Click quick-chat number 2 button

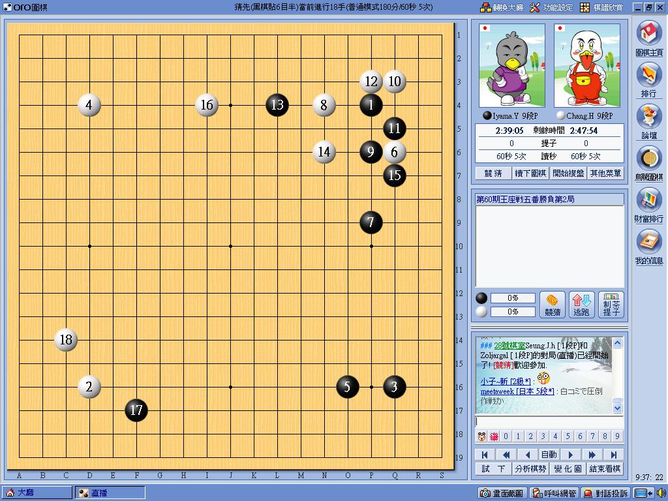click(x=531, y=436)
